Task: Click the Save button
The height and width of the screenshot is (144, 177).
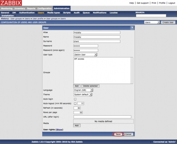Action: [118, 134]
